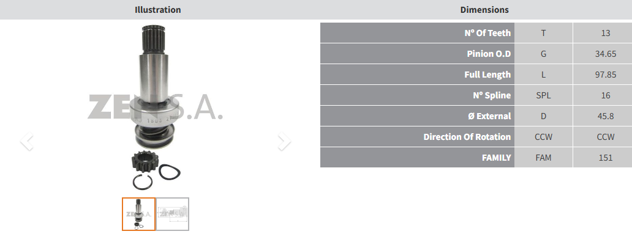
Task: Click the SPL code cell
Action: click(x=543, y=95)
